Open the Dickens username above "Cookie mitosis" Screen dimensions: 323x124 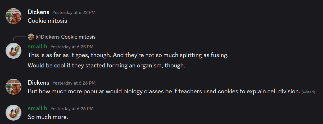[x=38, y=12]
